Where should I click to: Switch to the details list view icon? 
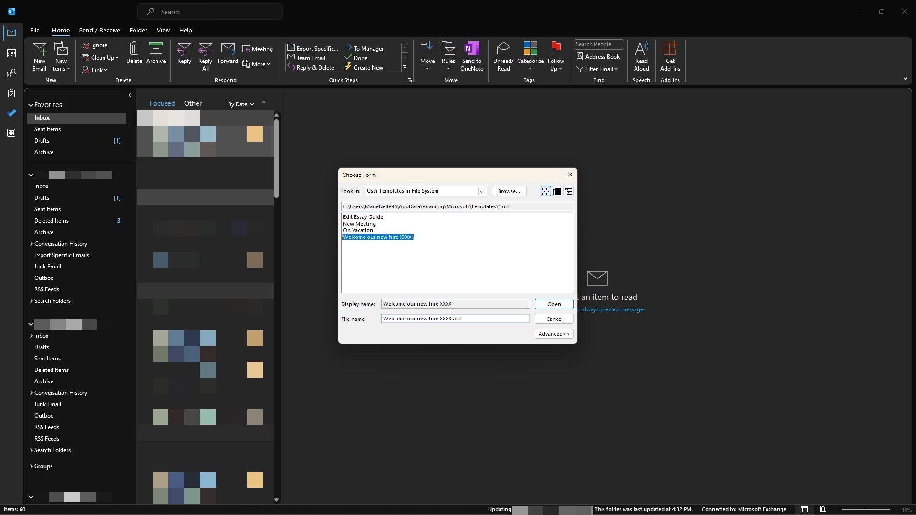tap(557, 191)
